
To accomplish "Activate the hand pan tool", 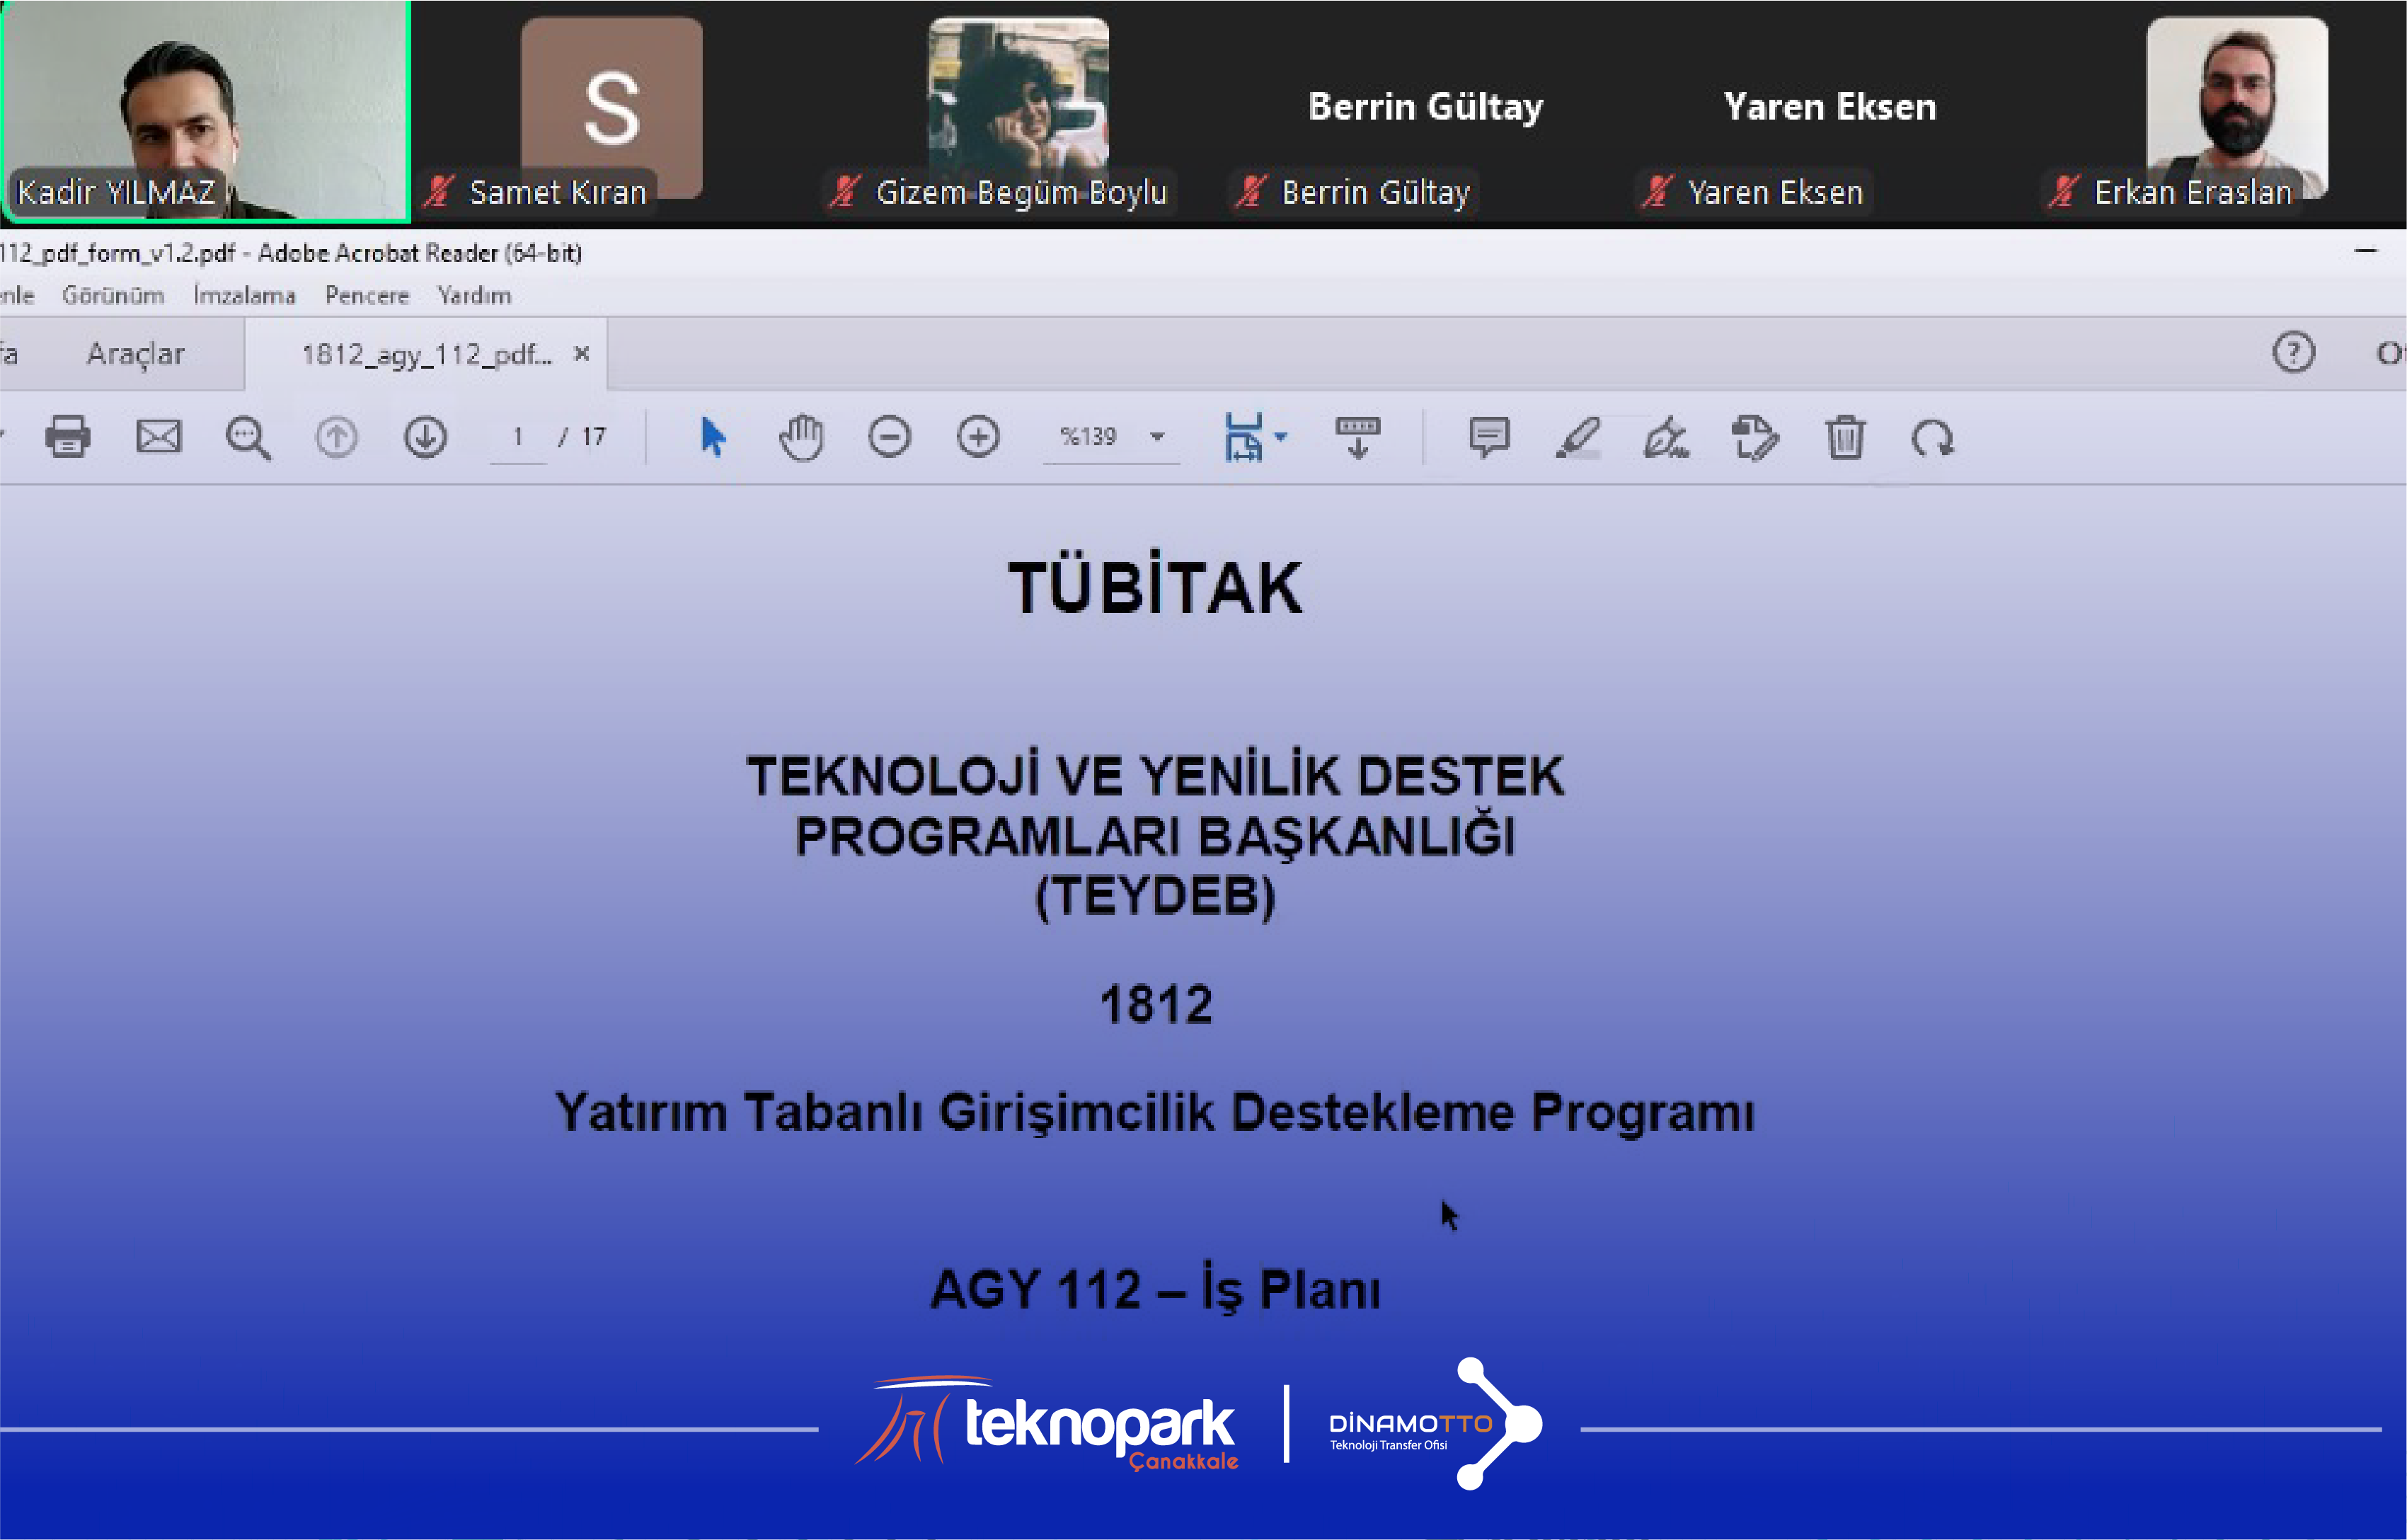I will coord(801,437).
